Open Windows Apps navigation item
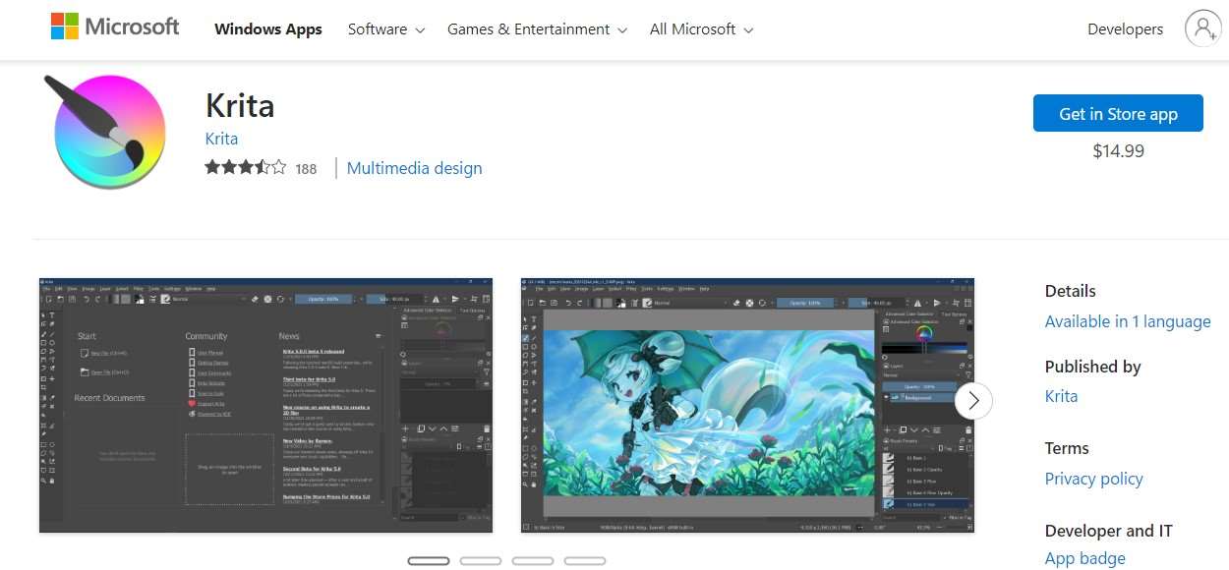 268,29
